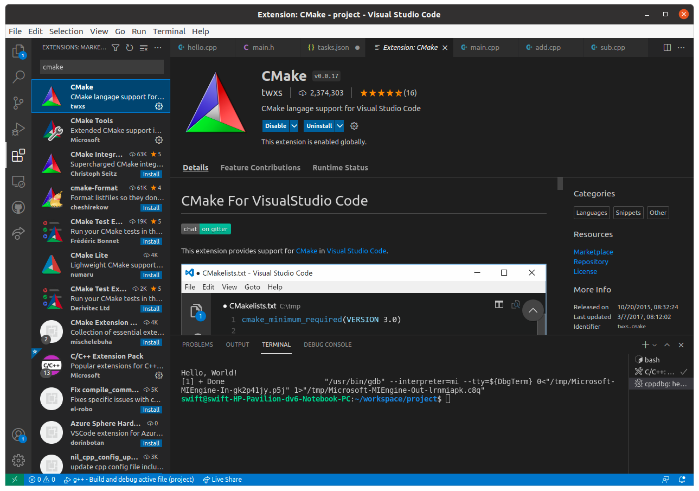This screenshot has width=699, height=491.
Task: Maximize the terminal panel size
Action: [667, 345]
